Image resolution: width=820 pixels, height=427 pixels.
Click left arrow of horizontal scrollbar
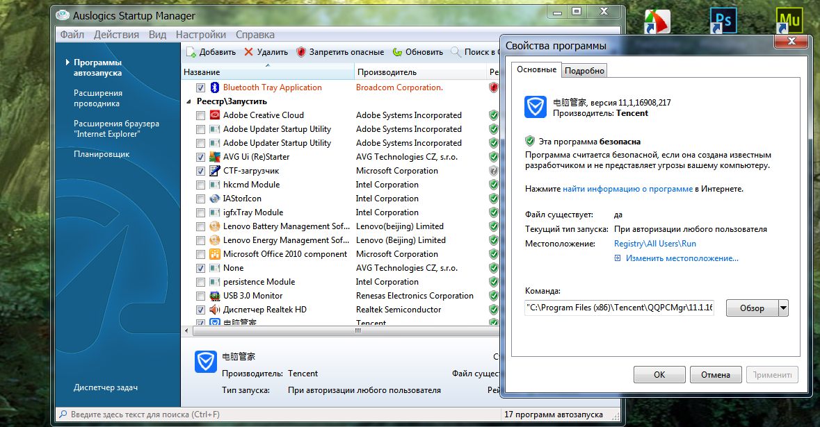tap(186, 330)
